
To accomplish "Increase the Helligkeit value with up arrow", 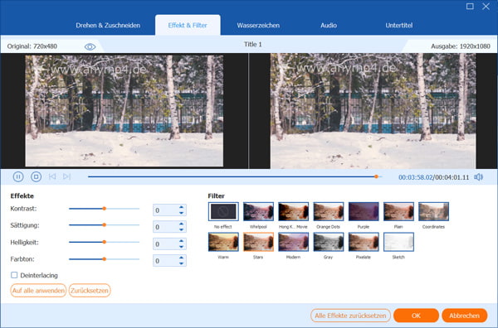I will point(181,241).
